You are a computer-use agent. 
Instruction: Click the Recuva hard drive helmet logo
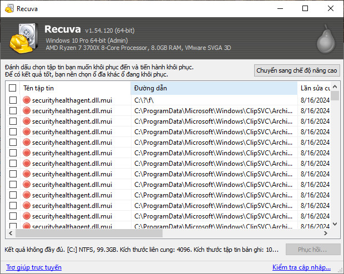[x=23, y=38]
